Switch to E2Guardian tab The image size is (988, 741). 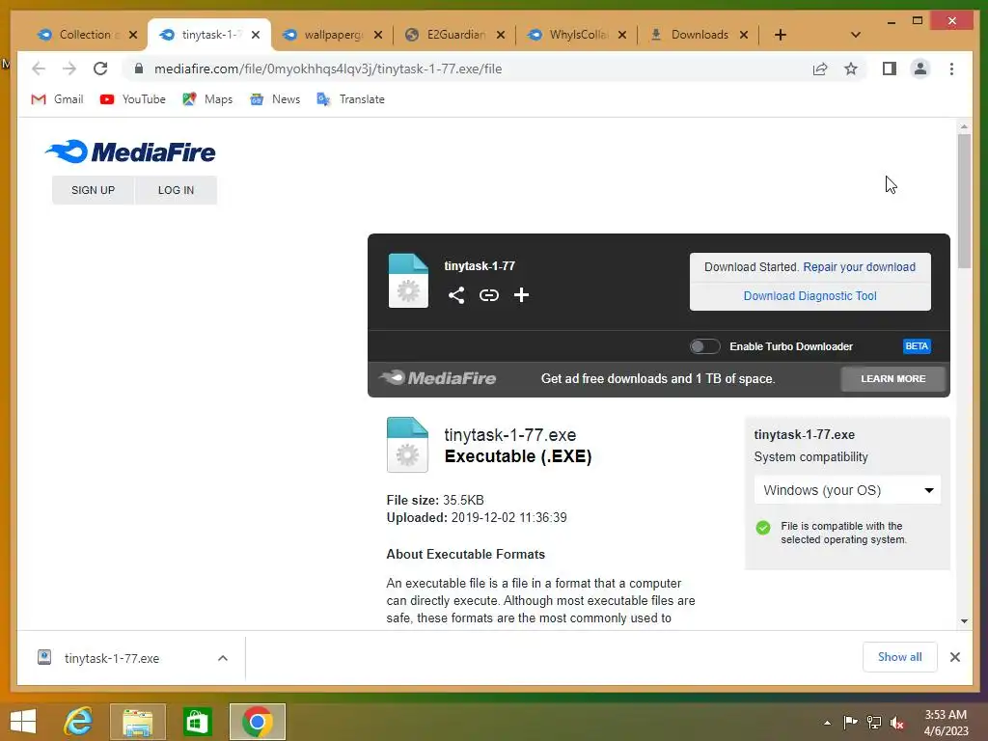455,35
